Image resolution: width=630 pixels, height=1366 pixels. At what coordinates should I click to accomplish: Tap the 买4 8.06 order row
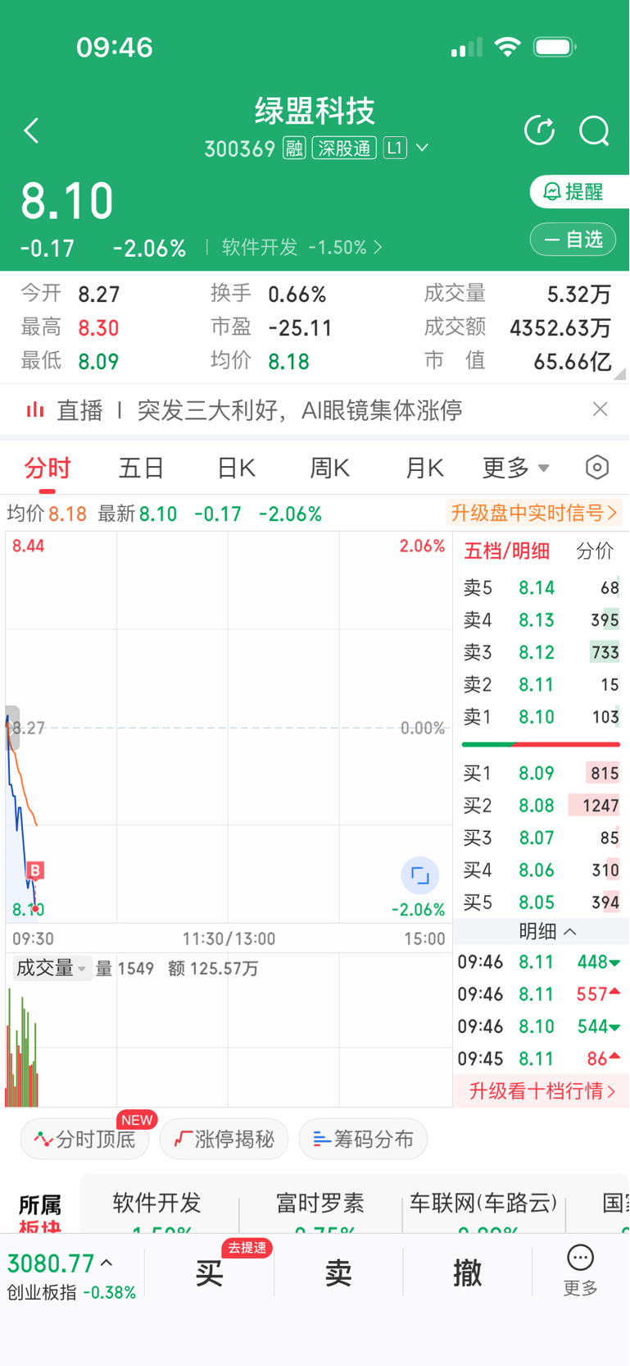point(541,870)
